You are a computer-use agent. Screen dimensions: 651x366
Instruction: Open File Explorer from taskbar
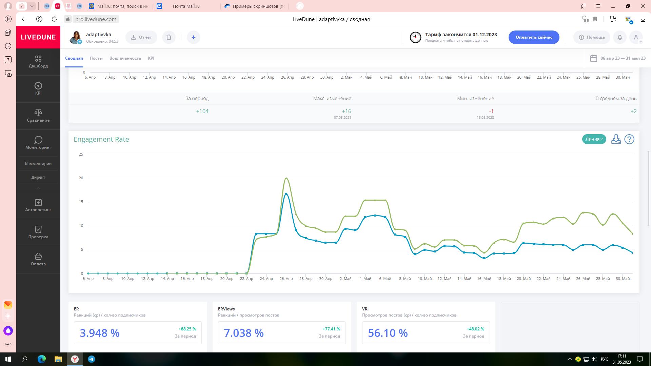[58, 359]
